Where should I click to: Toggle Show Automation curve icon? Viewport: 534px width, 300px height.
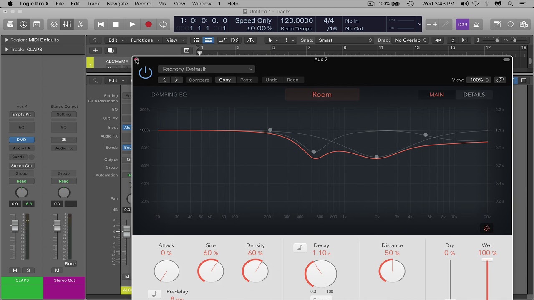coord(223,40)
